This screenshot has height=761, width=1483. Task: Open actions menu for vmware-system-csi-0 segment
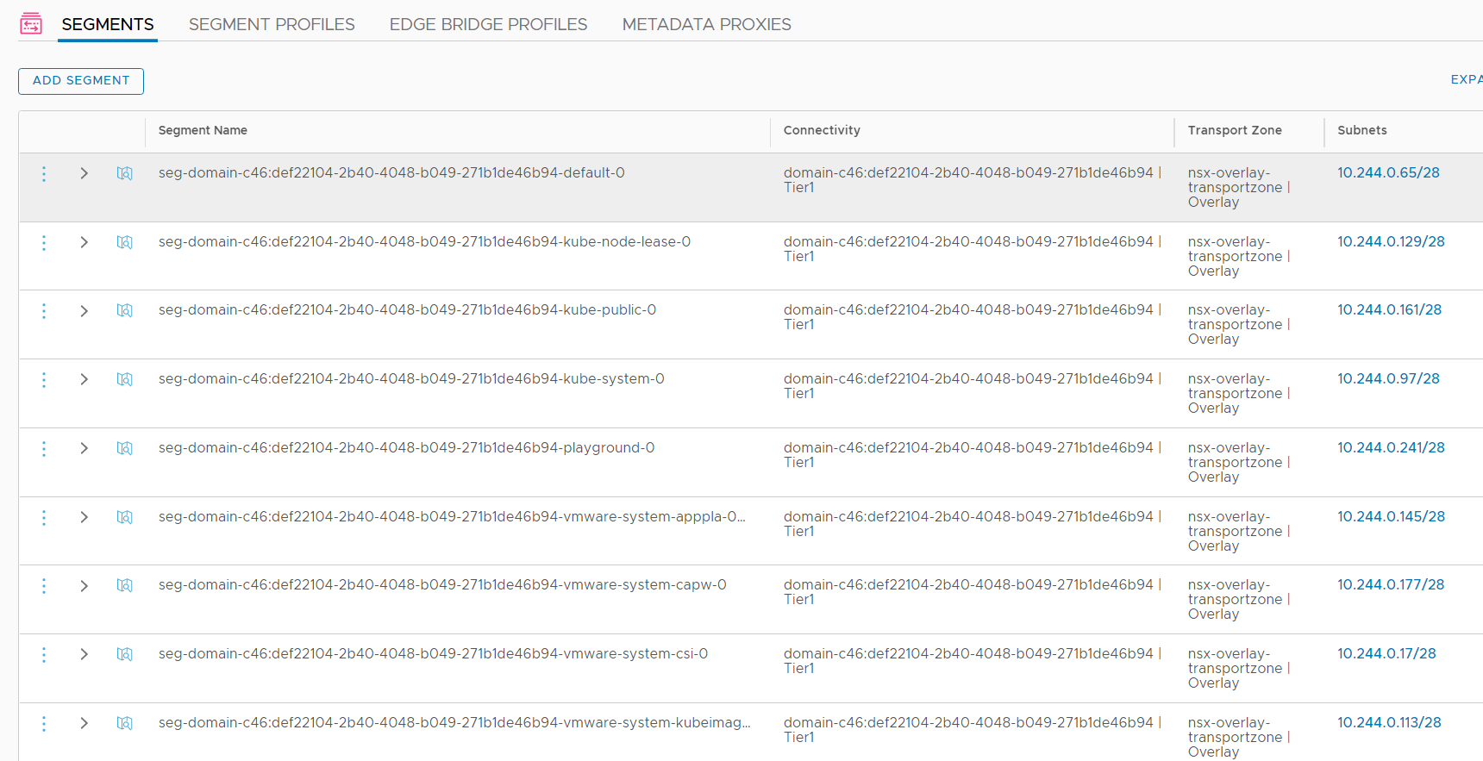44,655
